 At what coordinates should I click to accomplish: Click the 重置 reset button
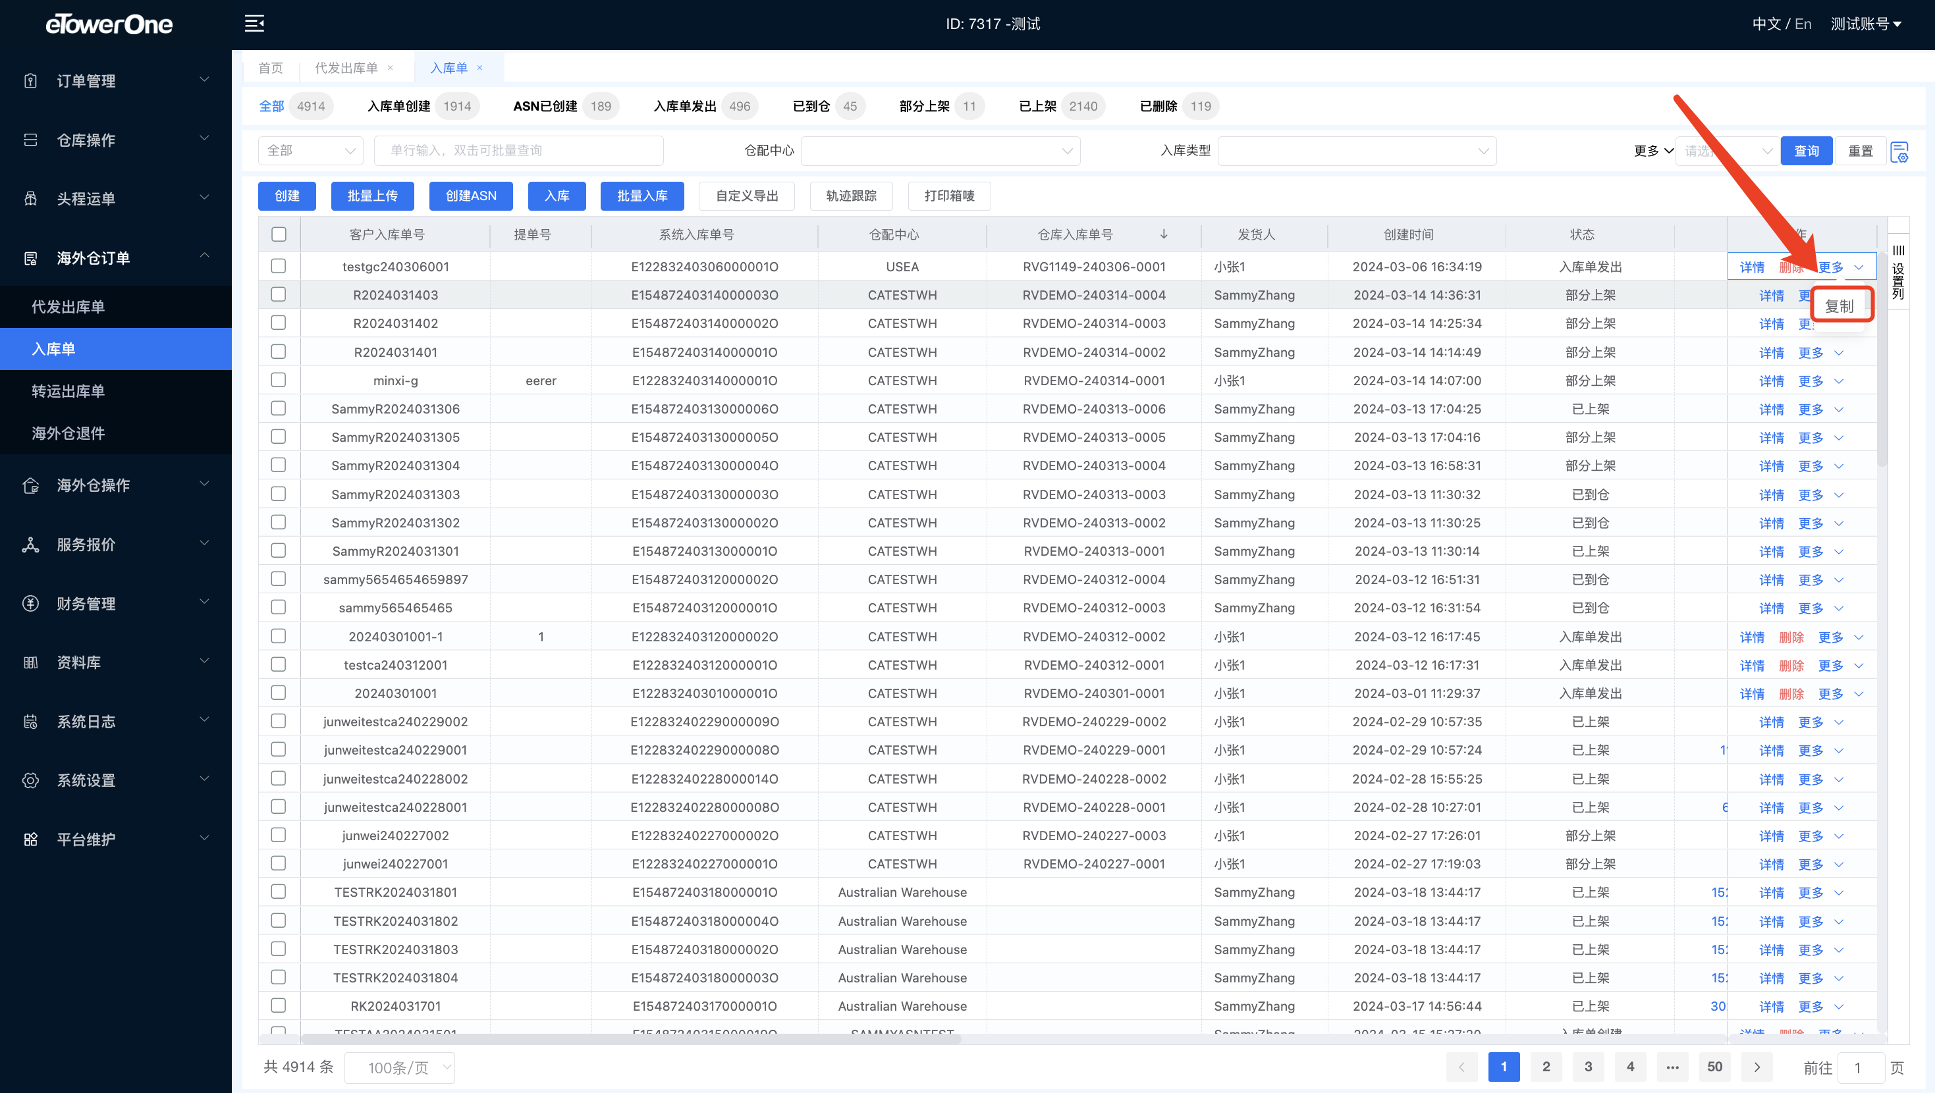click(x=1861, y=151)
